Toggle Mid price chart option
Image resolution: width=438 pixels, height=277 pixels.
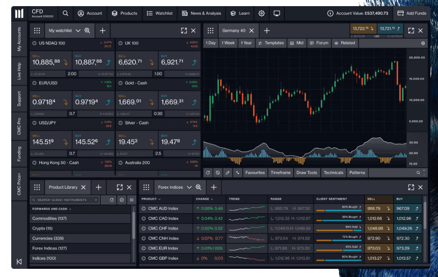[x=297, y=43]
